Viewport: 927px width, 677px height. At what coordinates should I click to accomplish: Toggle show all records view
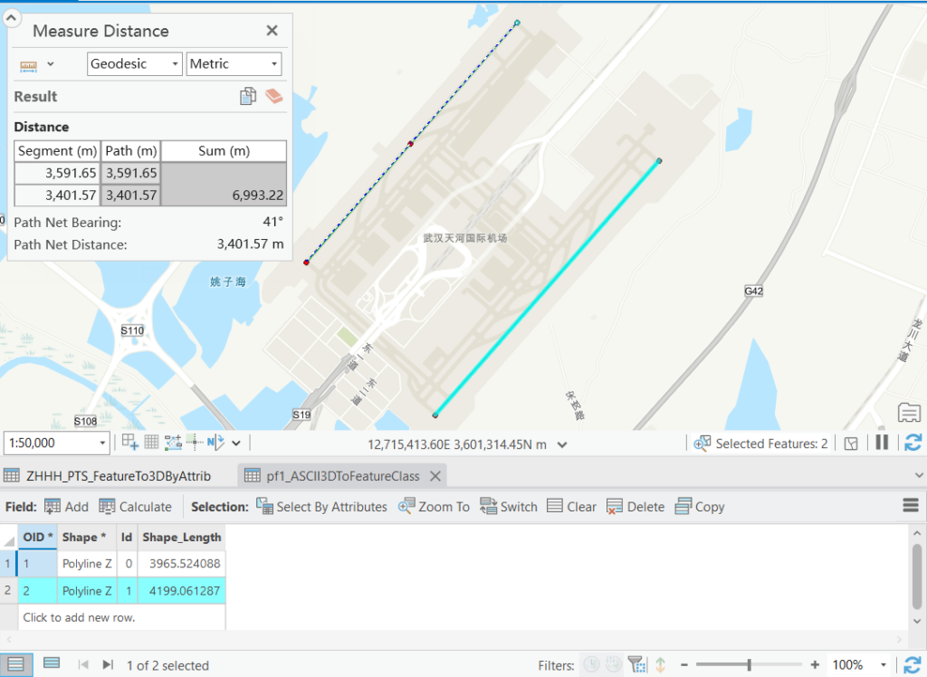16,663
